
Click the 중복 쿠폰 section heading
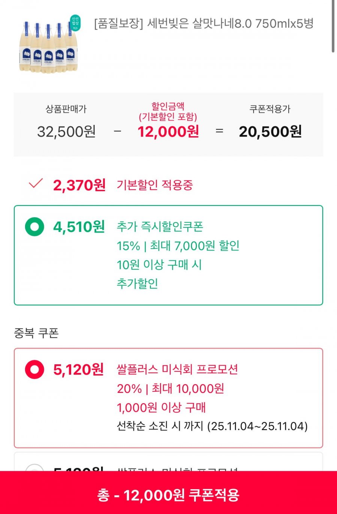36,333
